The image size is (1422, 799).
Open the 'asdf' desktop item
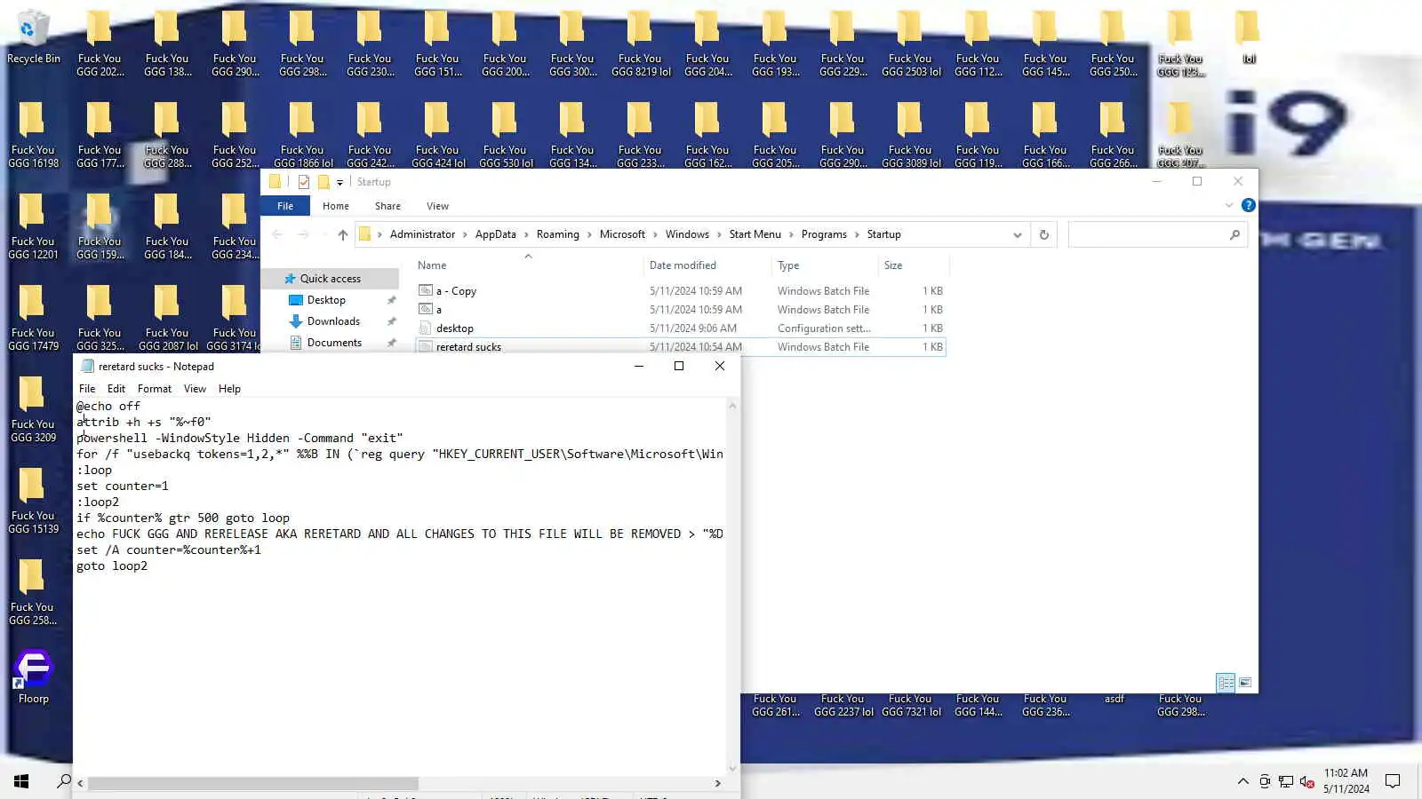point(1114,700)
